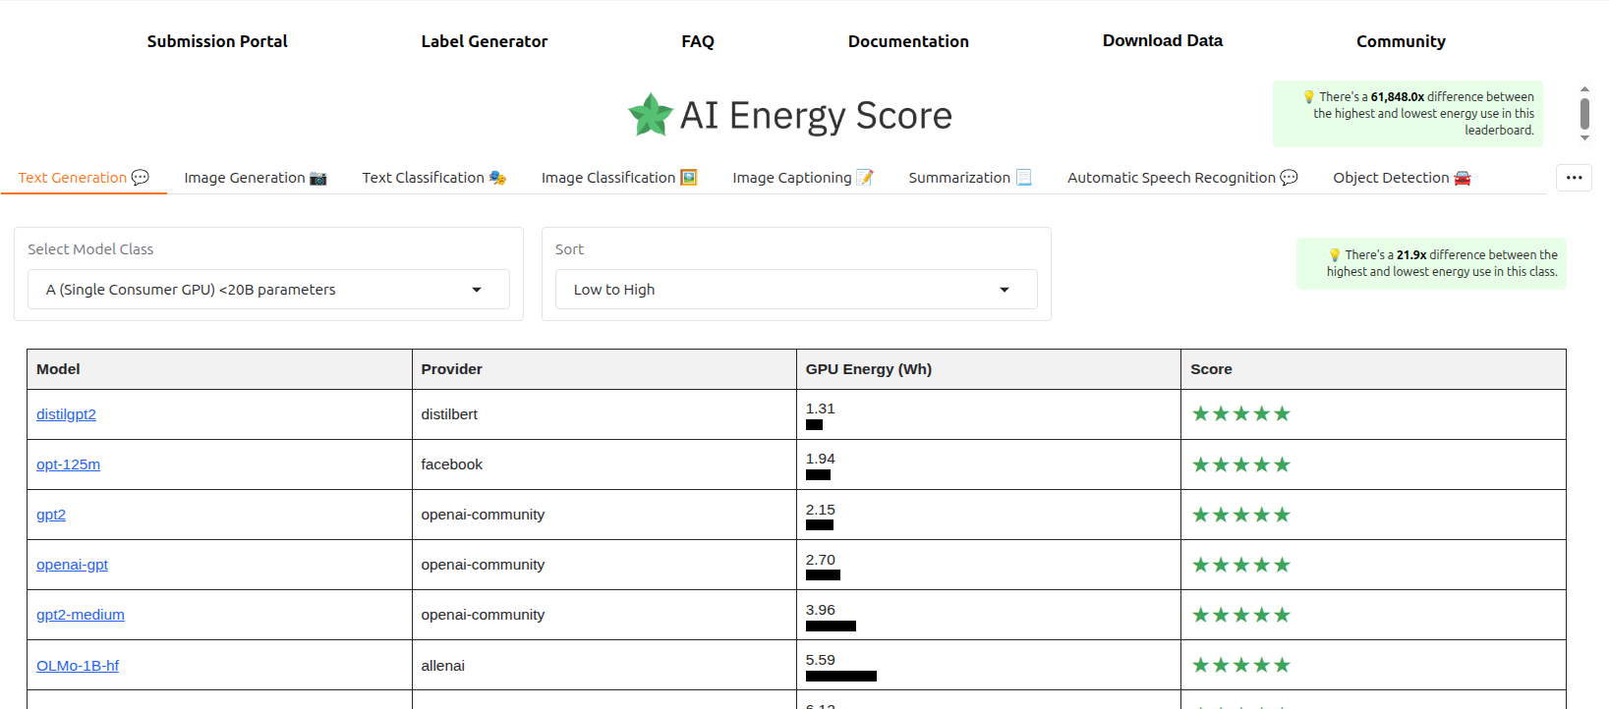Open the Submission Portal page
Image resolution: width=1609 pixels, height=709 pixels.
click(x=217, y=41)
